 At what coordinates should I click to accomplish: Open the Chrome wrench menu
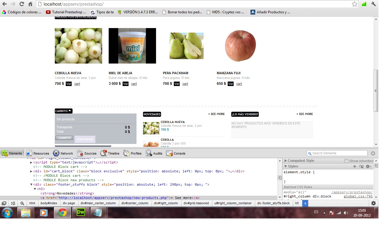click(373, 4)
